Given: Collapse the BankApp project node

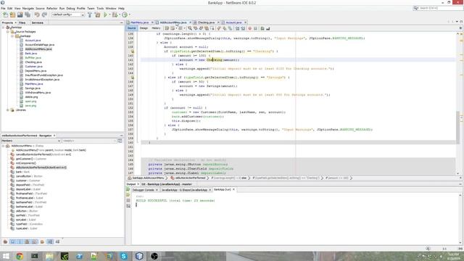Looking at the screenshot, I should click(x=3, y=28).
